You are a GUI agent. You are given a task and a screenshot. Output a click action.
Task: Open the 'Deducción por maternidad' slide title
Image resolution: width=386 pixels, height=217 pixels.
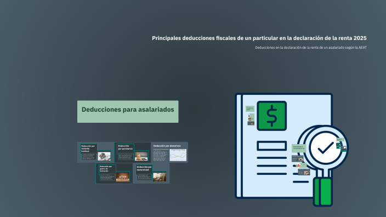[144, 168]
